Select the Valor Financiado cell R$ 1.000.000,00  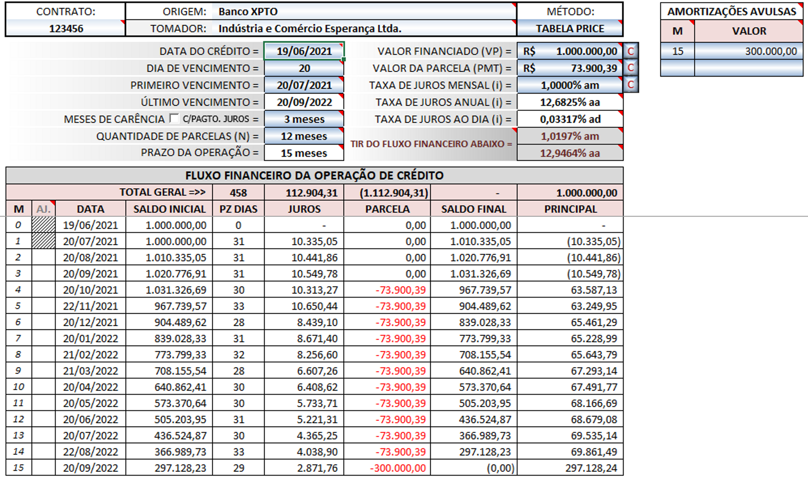coord(570,51)
